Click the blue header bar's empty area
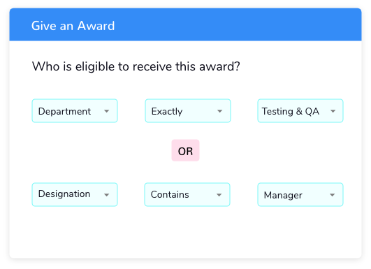This screenshot has width=371, height=269. click(237, 24)
